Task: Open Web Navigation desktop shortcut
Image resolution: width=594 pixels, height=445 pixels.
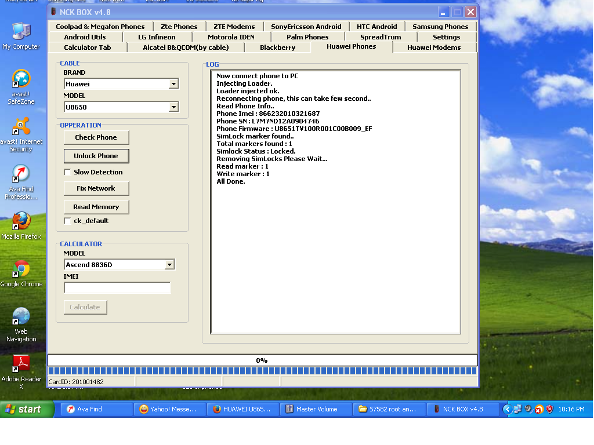Action: click(x=21, y=318)
